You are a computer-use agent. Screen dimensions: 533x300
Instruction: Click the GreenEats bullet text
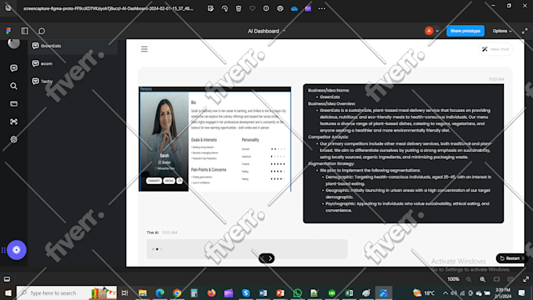[x=330, y=97]
